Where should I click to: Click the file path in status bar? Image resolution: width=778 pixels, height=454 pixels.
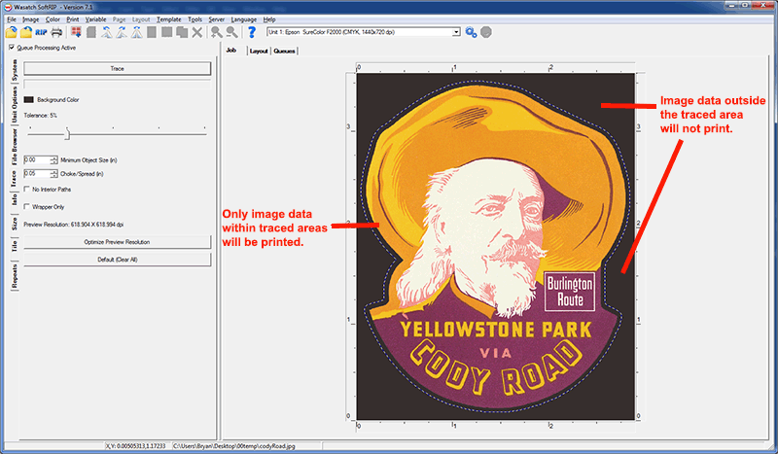[x=234, y=446]
